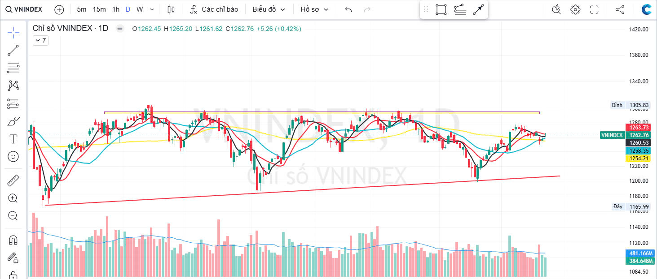Toggle magnet mode for drawings

(13, 240)
